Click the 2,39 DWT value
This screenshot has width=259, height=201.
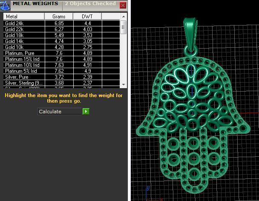click(88, 77)
